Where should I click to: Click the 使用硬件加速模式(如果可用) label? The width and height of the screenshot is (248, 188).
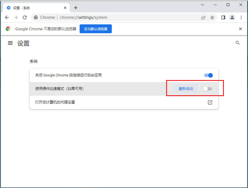[x=59, y=89]
